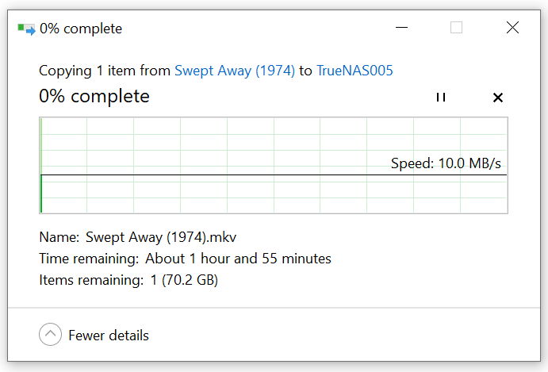Collapse details using the chevron circle icon
This screenshot has height=372, width=548.
(x=50, y=335)
